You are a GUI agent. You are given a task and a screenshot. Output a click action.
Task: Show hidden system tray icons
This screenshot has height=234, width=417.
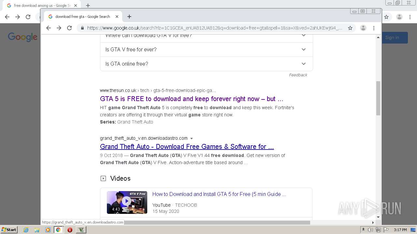(364, 230)
